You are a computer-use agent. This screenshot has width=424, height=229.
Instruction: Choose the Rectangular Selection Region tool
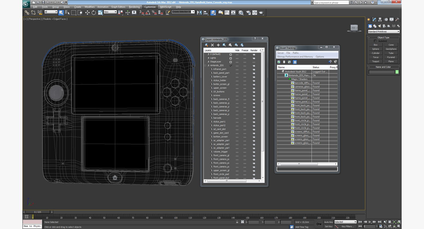coord(74,13)
